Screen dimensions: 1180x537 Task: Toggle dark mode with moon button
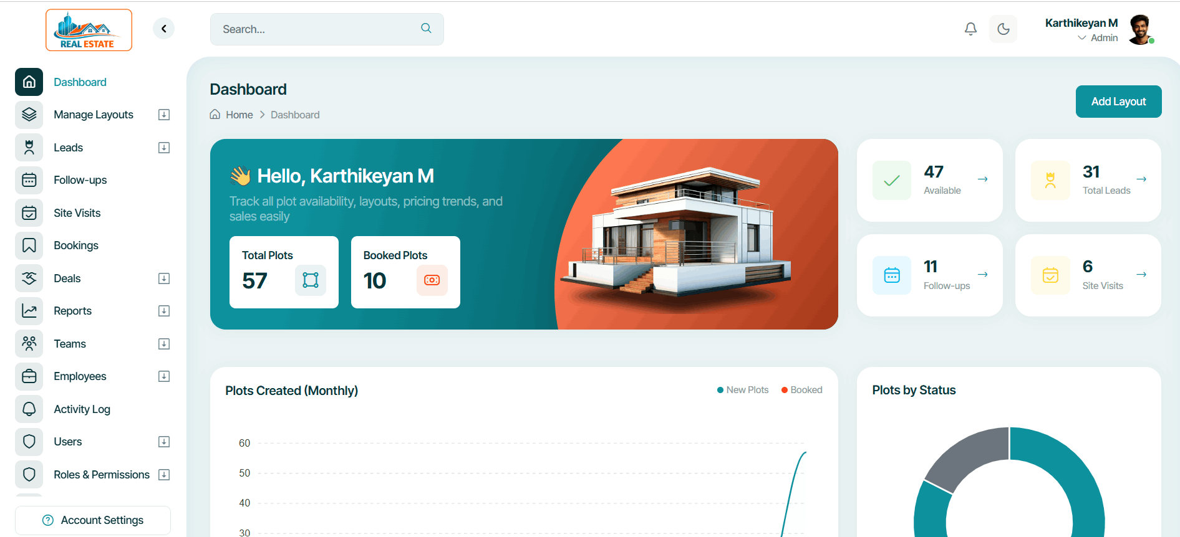1003,29
